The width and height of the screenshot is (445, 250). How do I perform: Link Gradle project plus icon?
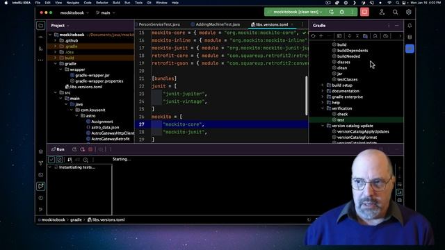[321, 36]
